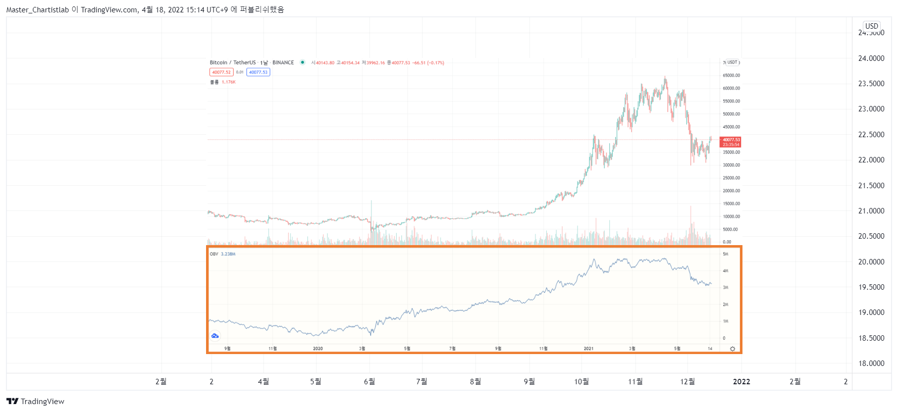Select the OBV indicator legend label
The image size is (898, 412).
point(214,254)
